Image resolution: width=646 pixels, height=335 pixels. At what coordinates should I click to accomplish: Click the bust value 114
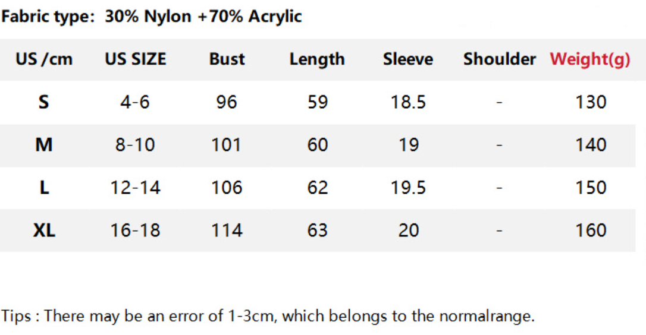[227, 230]
